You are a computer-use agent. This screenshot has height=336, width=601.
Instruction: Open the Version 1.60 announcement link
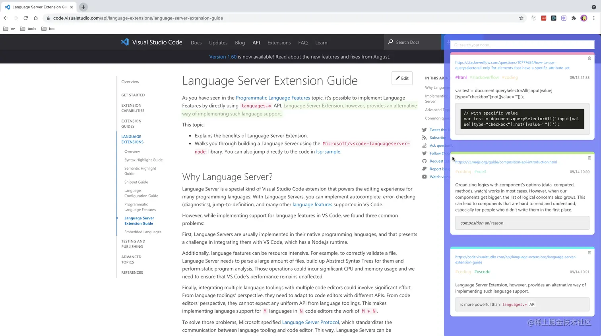223,57
